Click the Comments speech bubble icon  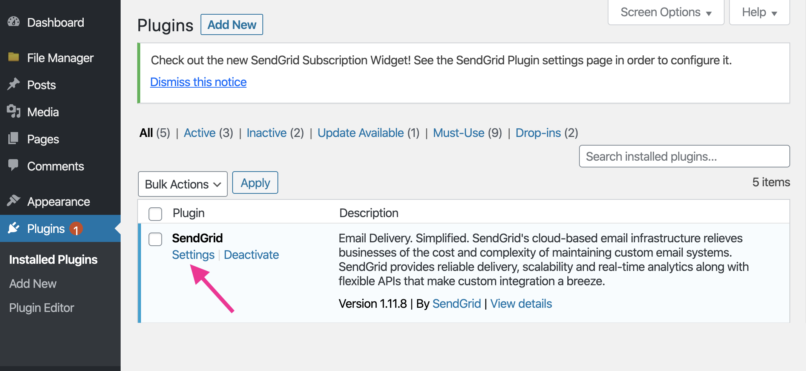tap(14, 165)
